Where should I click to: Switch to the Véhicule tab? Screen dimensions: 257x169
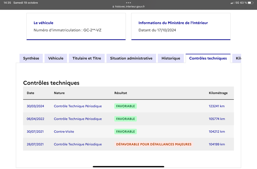(56, 58)
